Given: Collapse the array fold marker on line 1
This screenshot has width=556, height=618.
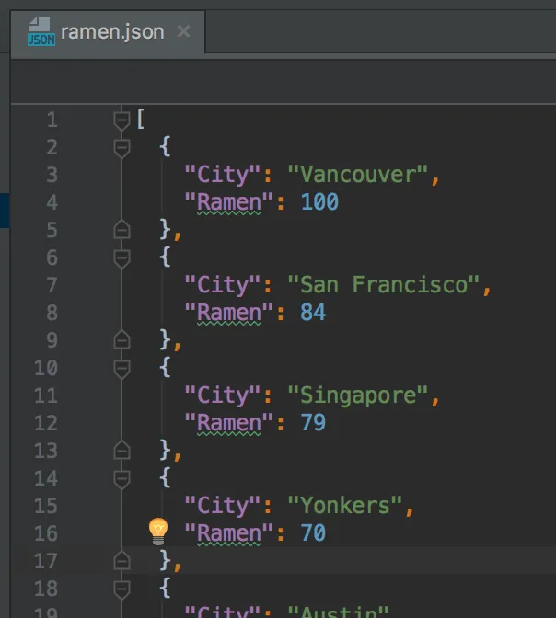Looking at the screenshot, I should [122, 120].
